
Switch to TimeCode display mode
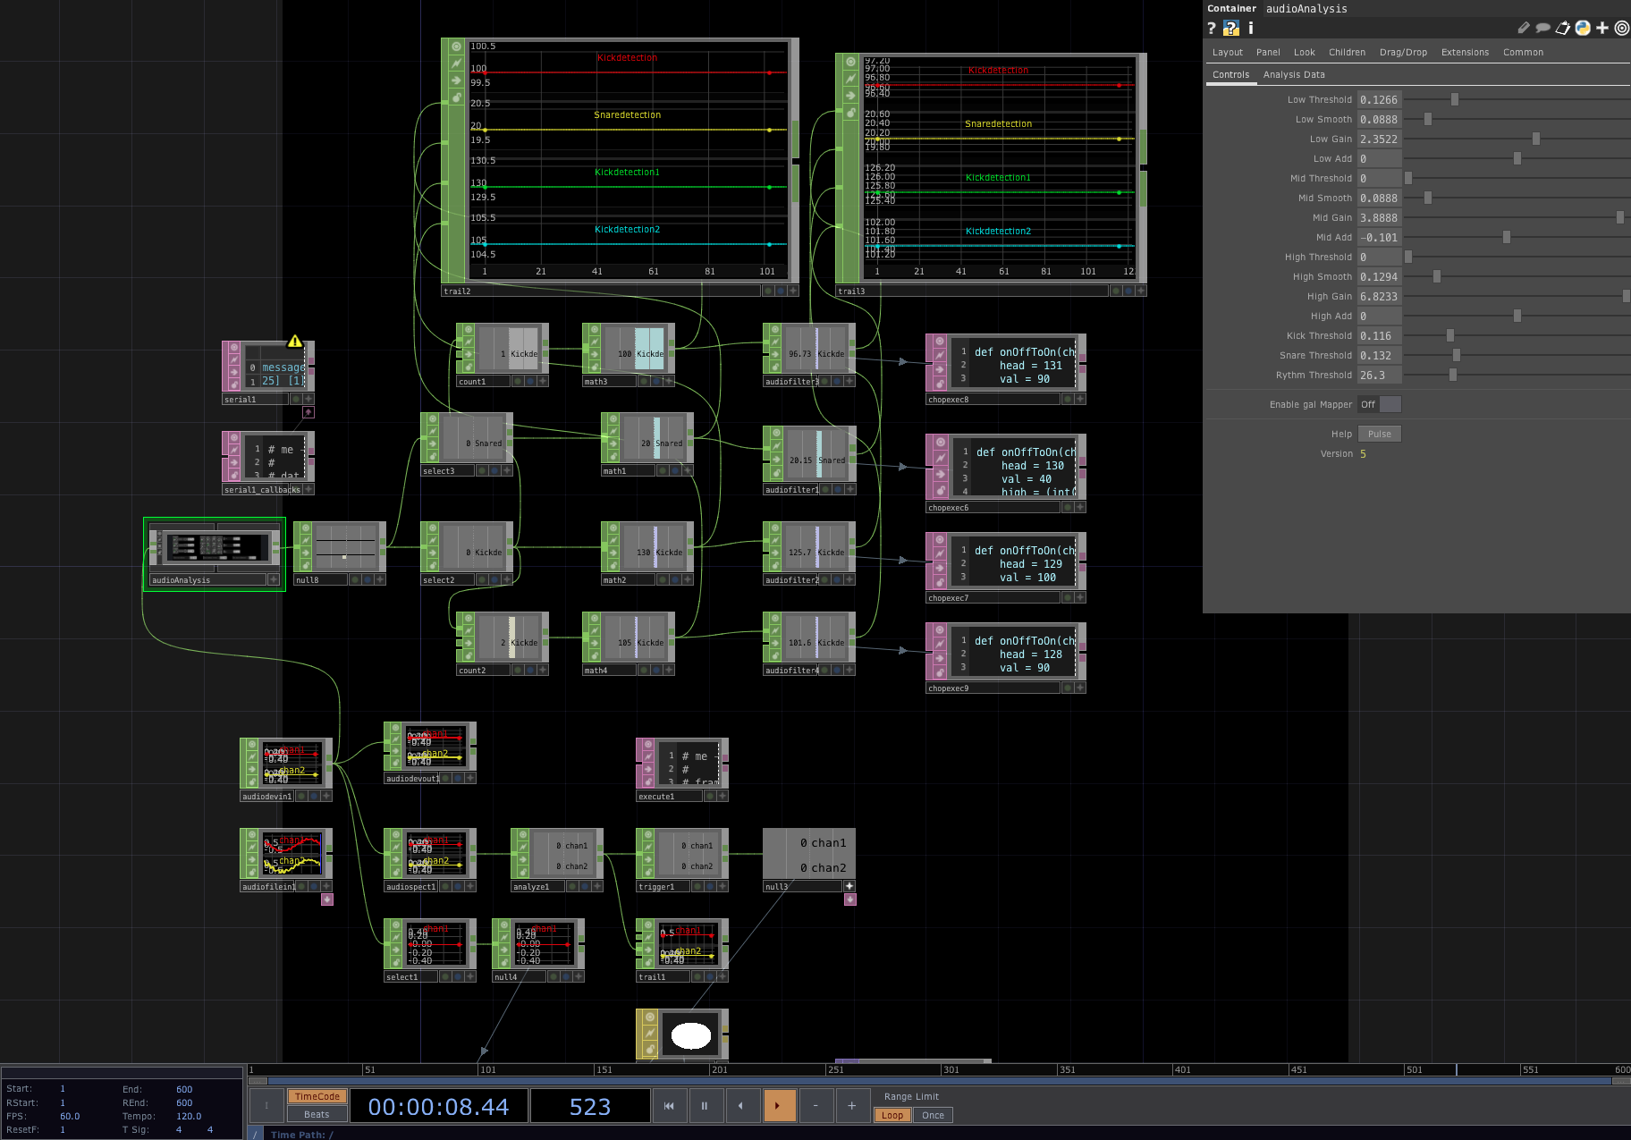point(317,1096)
